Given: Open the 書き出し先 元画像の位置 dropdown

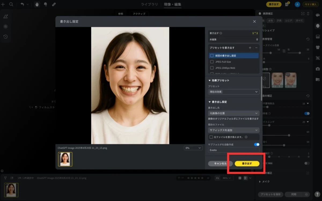Looking at the screenshot, I should 234,113.
